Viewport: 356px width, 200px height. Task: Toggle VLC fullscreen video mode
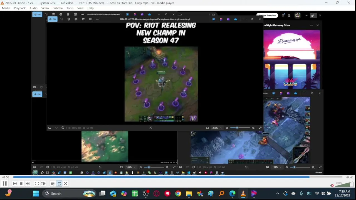[x=37, y=183]
